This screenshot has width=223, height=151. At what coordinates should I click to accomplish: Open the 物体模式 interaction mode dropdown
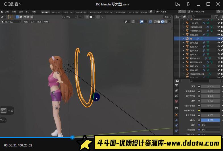coord(11,22)
